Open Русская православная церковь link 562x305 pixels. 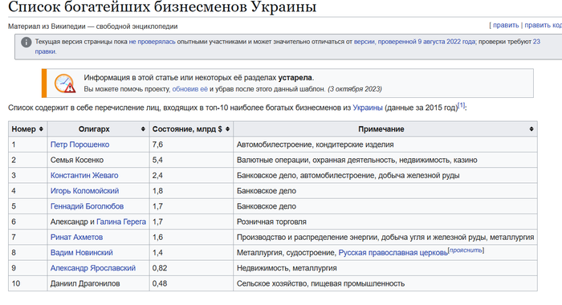(393, 252)
